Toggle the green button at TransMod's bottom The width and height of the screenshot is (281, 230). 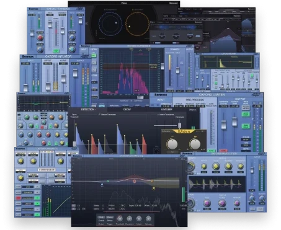(56, 51)
